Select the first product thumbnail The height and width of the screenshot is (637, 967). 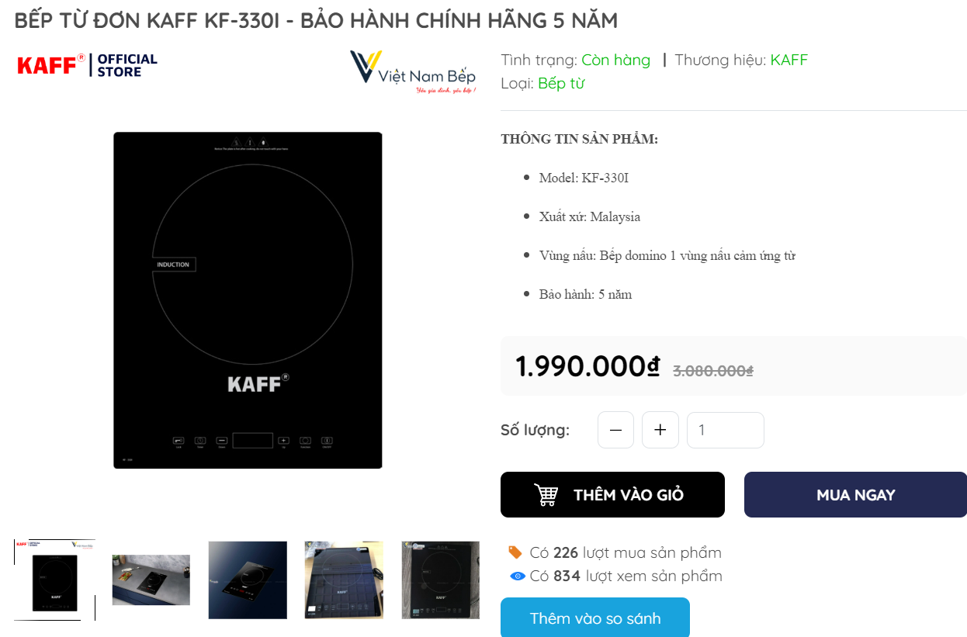click(x=54, y=580)
